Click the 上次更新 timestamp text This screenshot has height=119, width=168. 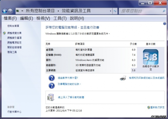pyautogui.click(x=64, y=111)
